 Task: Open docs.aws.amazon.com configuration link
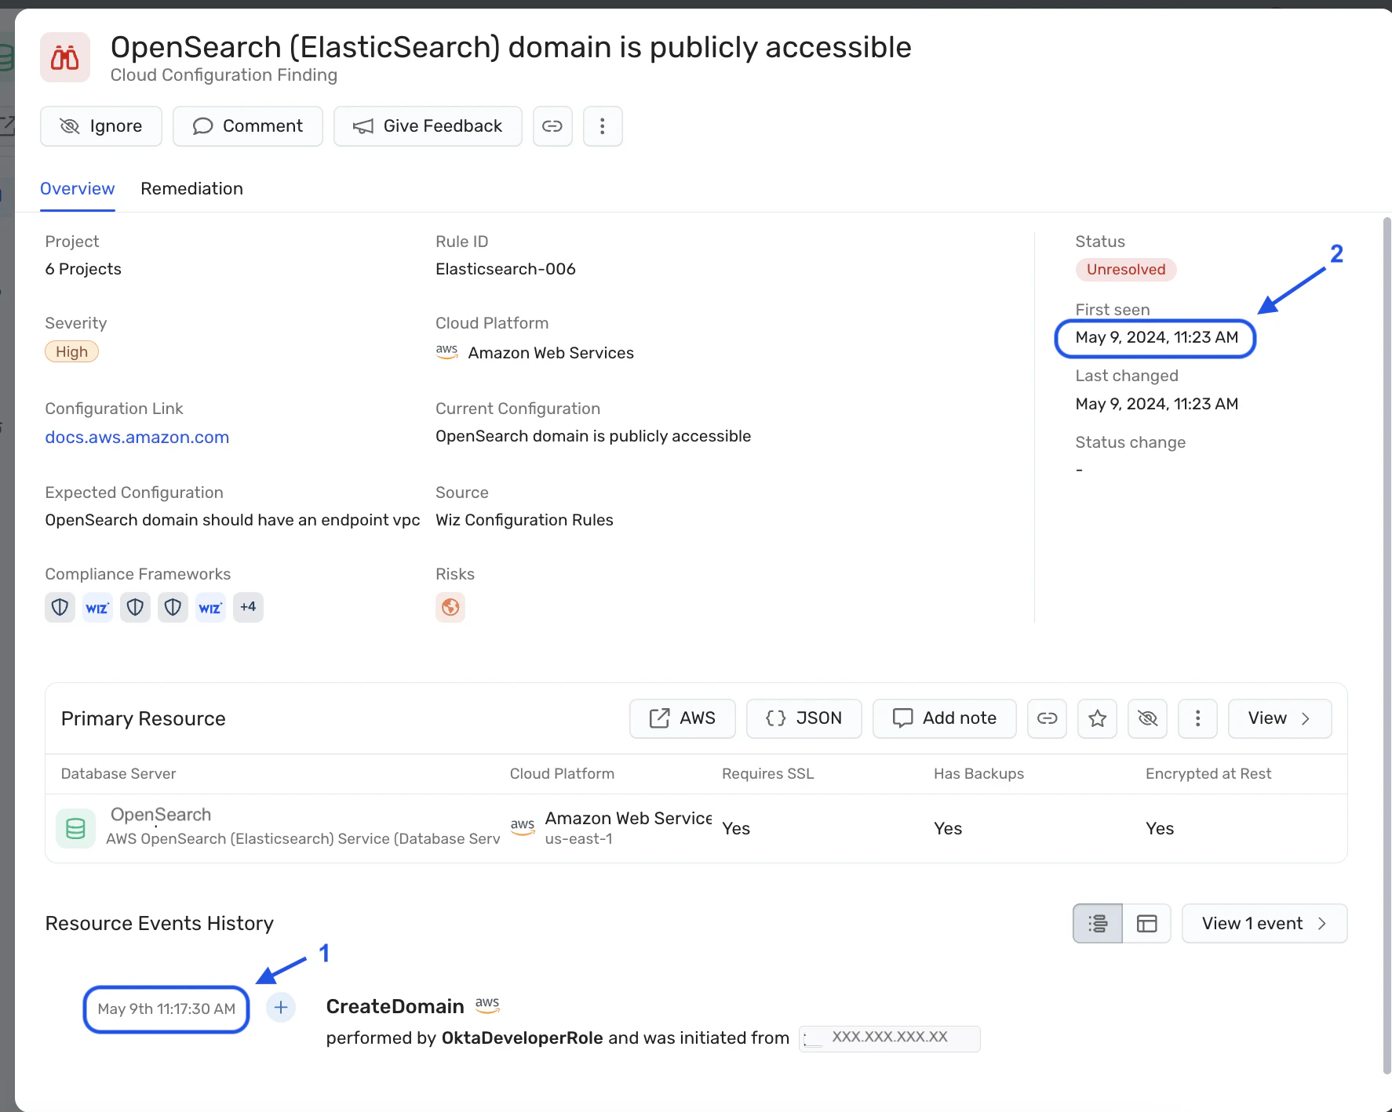point(137,438)
